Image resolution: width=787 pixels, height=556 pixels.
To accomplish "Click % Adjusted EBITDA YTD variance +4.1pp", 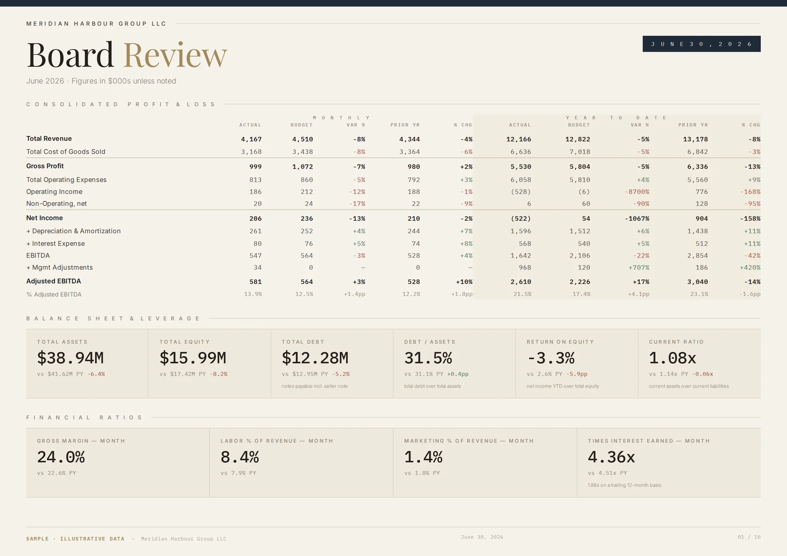I will point(639,294).
